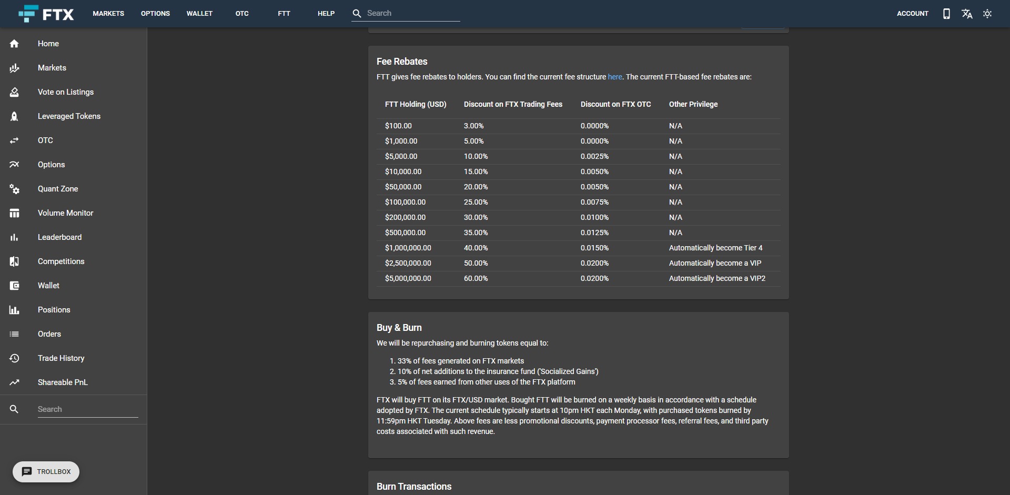Image resolution: width=1010 pixels, height=495 pixels.
Task: Click 'Automatically become Tier 4' text
Action: click(x=715, y=248)
